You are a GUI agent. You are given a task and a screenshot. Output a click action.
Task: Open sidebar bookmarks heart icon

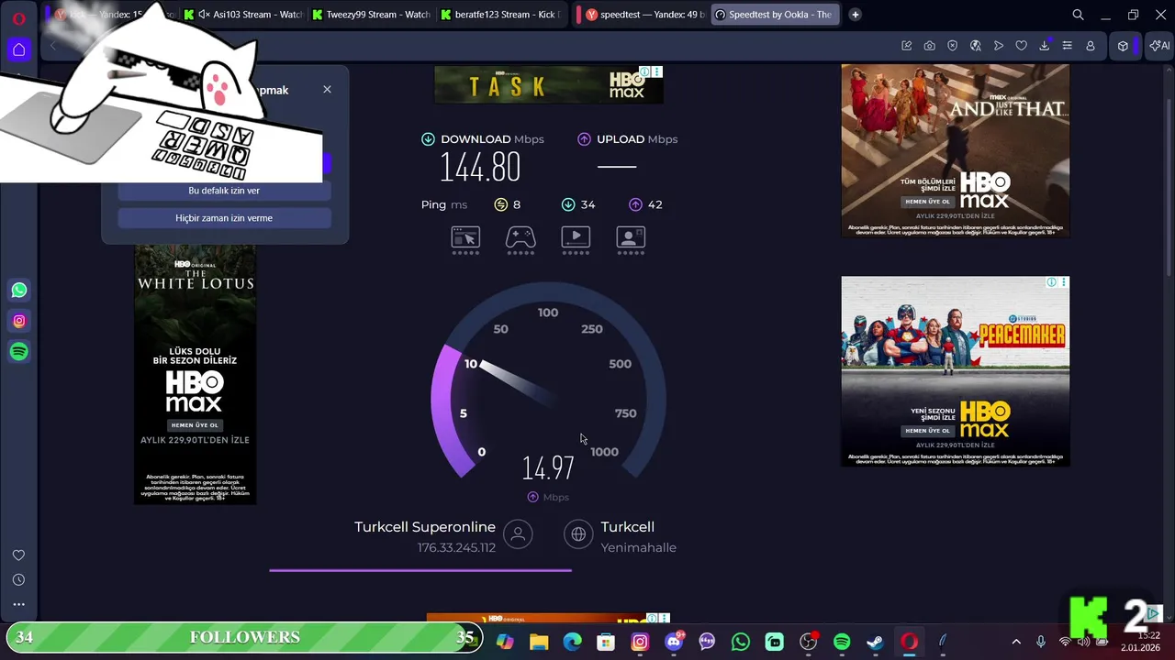(x=18, y=555)
